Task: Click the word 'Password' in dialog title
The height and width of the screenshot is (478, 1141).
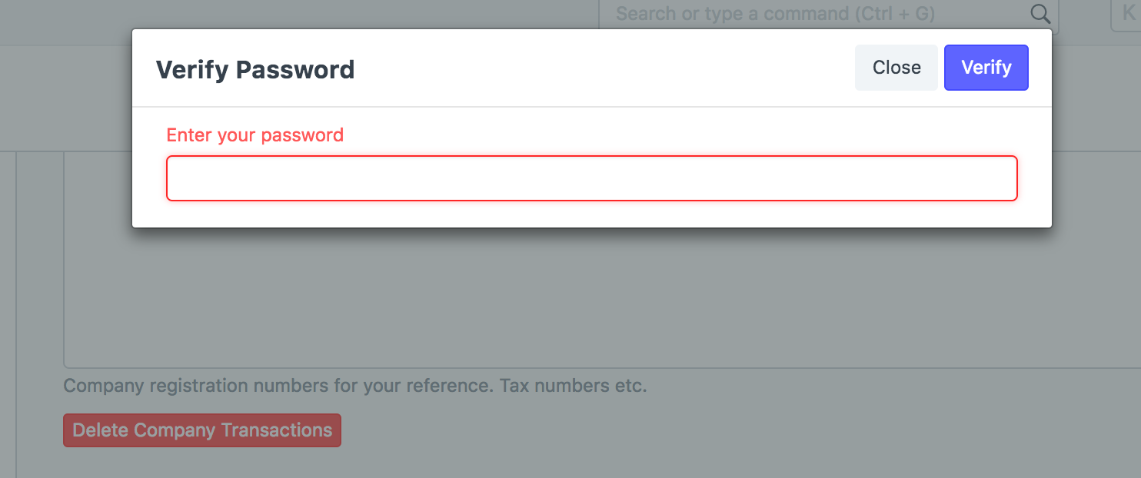Action: point(295,70)
